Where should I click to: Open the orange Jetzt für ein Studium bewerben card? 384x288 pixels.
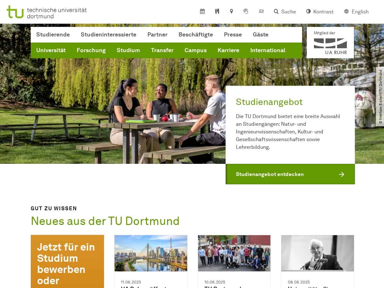67,261
